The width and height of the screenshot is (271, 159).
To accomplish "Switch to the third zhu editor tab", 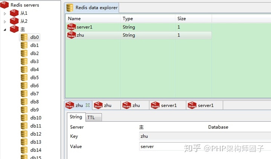I will [135, 105].
